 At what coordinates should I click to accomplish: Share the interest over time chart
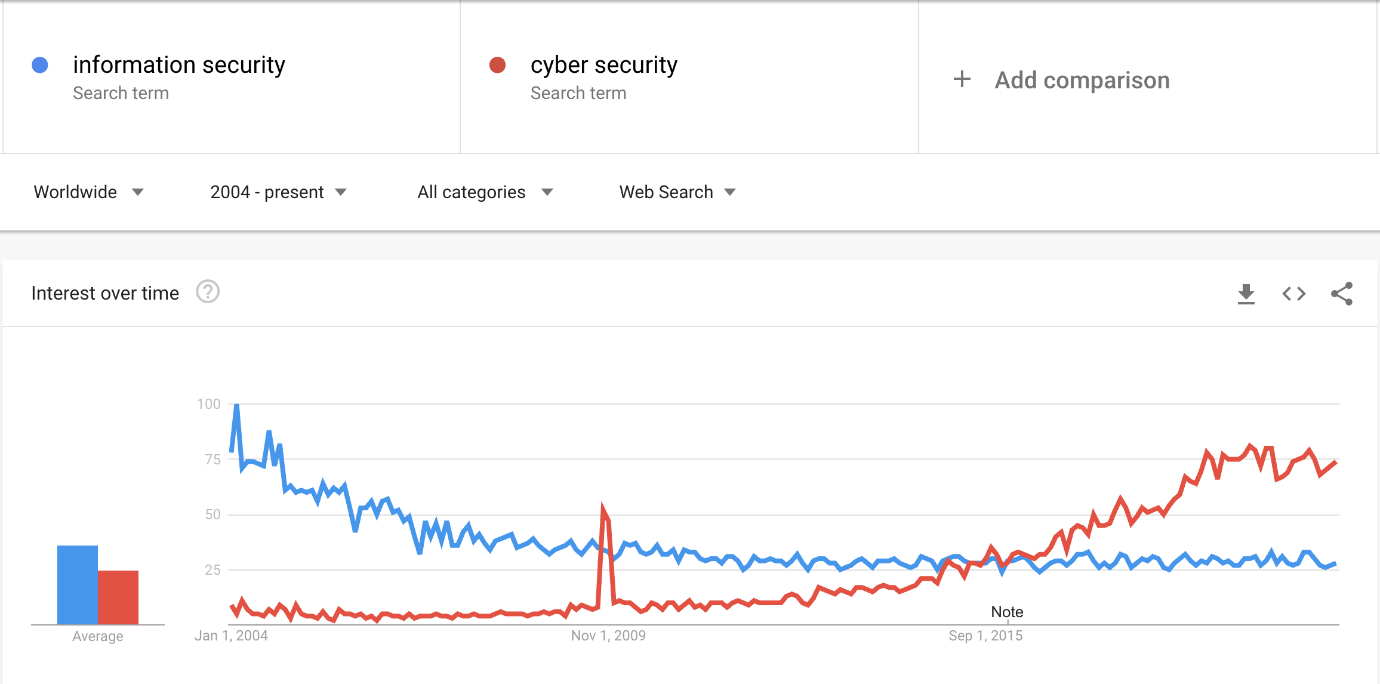coord(1341,294)
